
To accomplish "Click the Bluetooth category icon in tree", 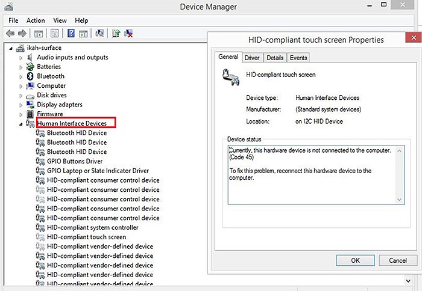I will [x=31, y=76].
